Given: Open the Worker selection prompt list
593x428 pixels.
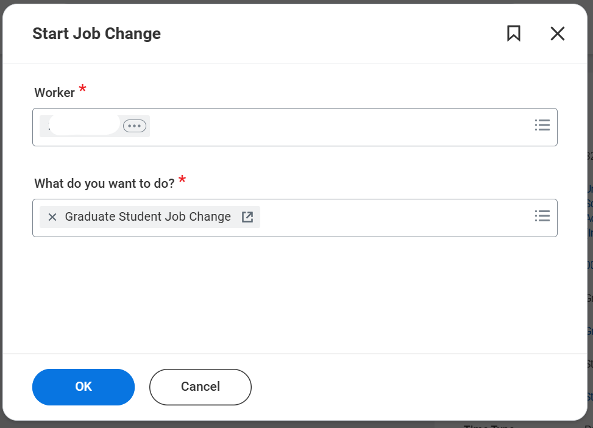Looking at the screenshot, I should click(x=542, y=125).
